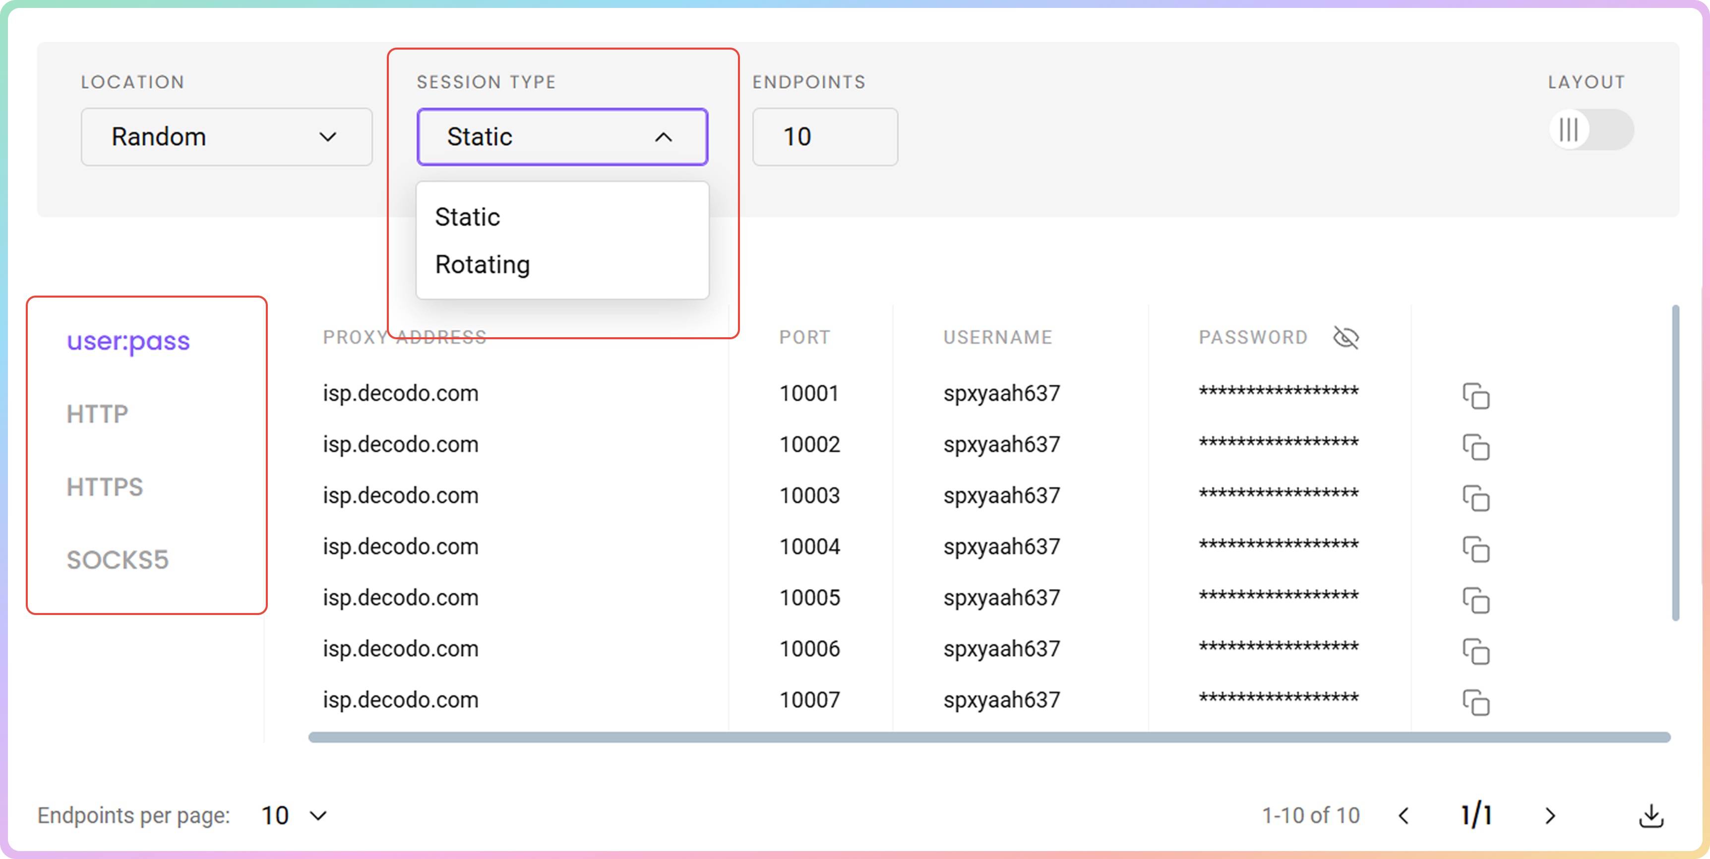1710x859 pixels.
Task: Copy the port 10005 endpoint row
Action: (1476, 600)
